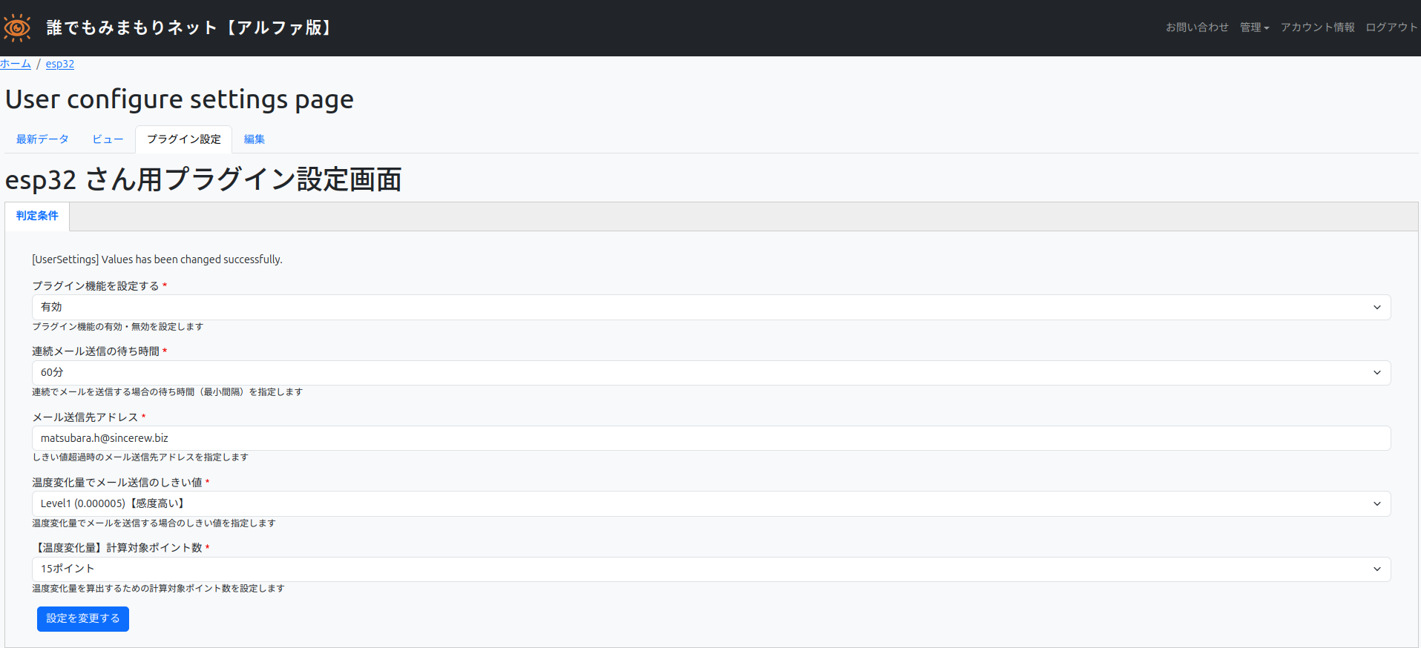Open the 編集 tab

click(255, 139)
